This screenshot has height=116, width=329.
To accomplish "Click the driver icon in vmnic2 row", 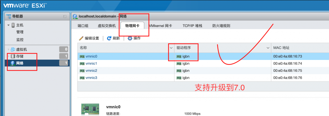I will (x=179, y=71).
